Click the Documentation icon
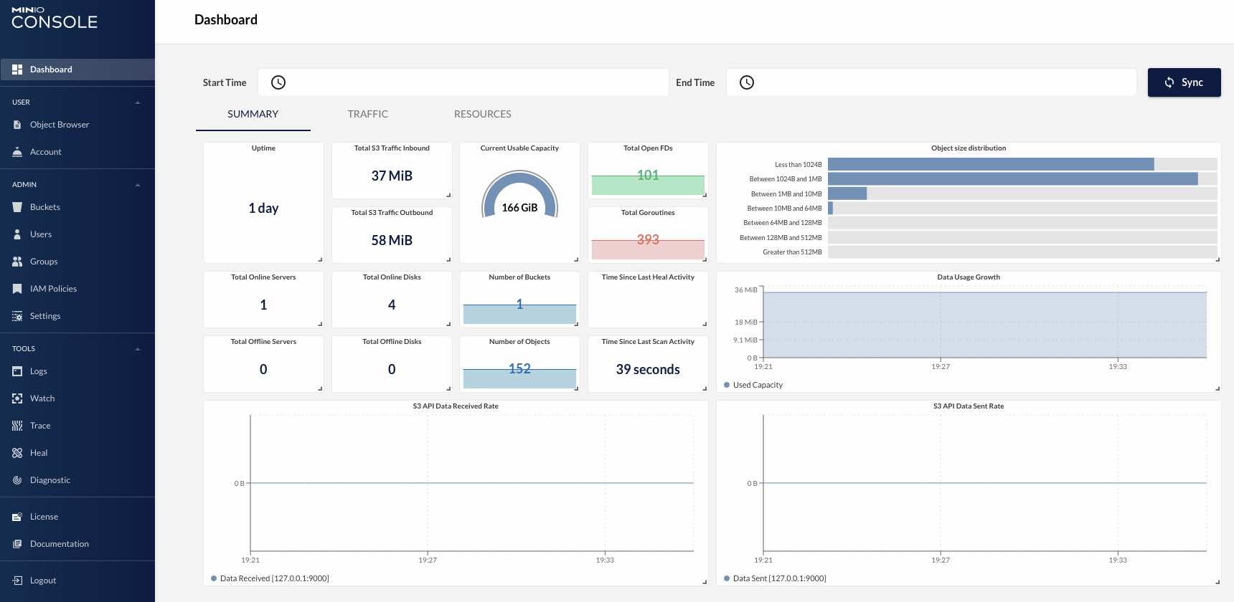 click(17, 544)
